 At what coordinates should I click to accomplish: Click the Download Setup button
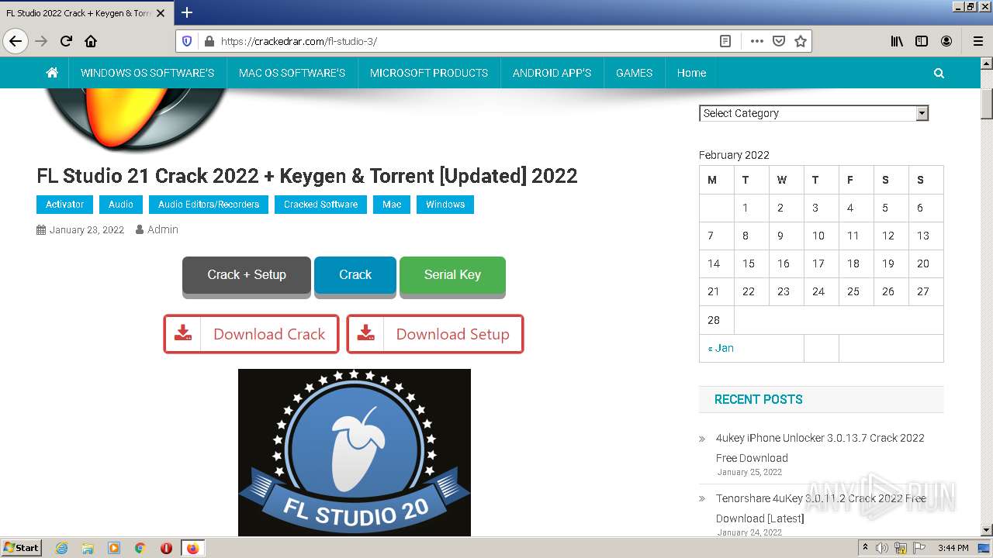pyautogui.click(x=435, y=334)
